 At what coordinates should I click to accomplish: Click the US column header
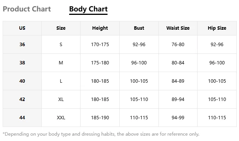pyautogui.click(x=22, y=28)
